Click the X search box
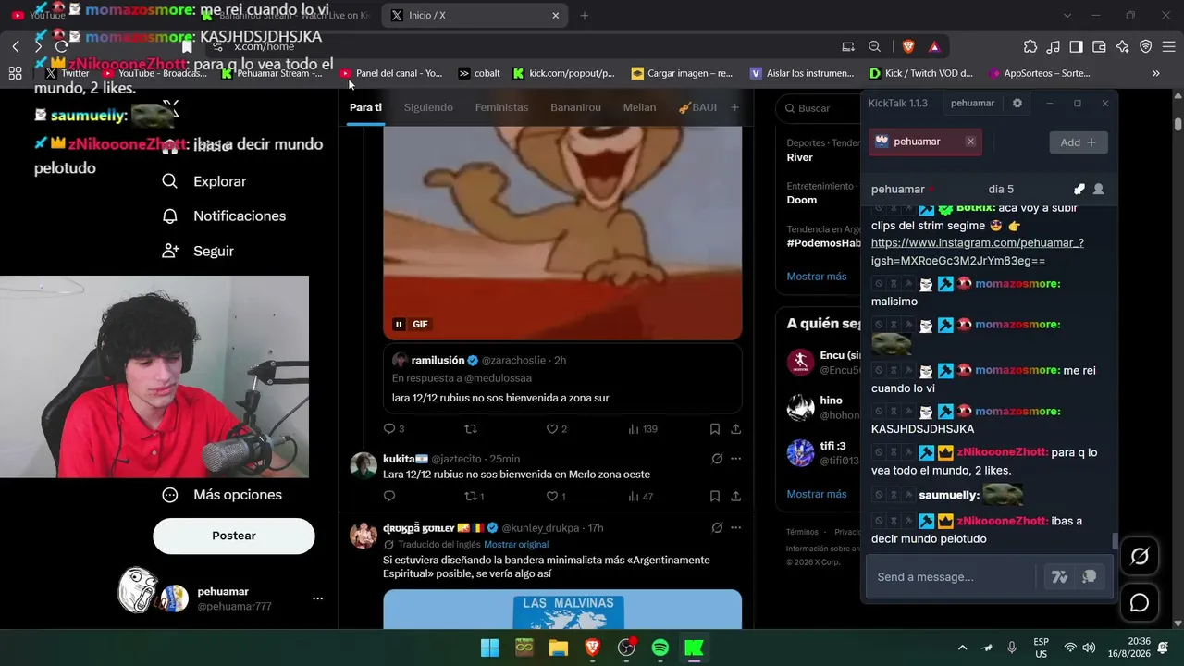The image size is (1184, 666). 818,108
